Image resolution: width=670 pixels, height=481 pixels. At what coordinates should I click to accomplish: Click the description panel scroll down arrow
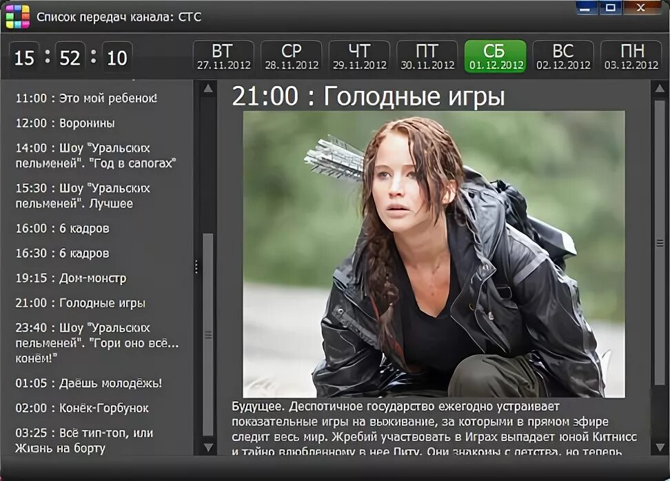click(660, 447)
